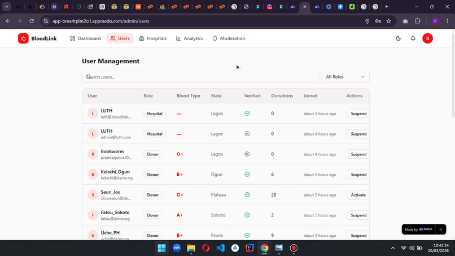Open a new browser tab
455x256 pixels.
pyautogui.click(x=387, y=7)
